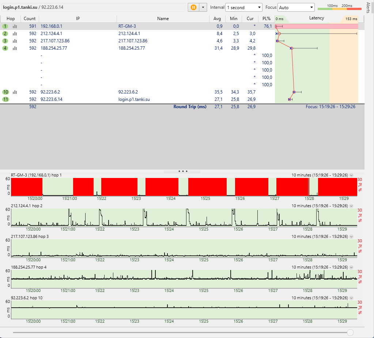Click the timeline slider handle at bottom
Screen dimensions: 374x338
coord(350,332)
